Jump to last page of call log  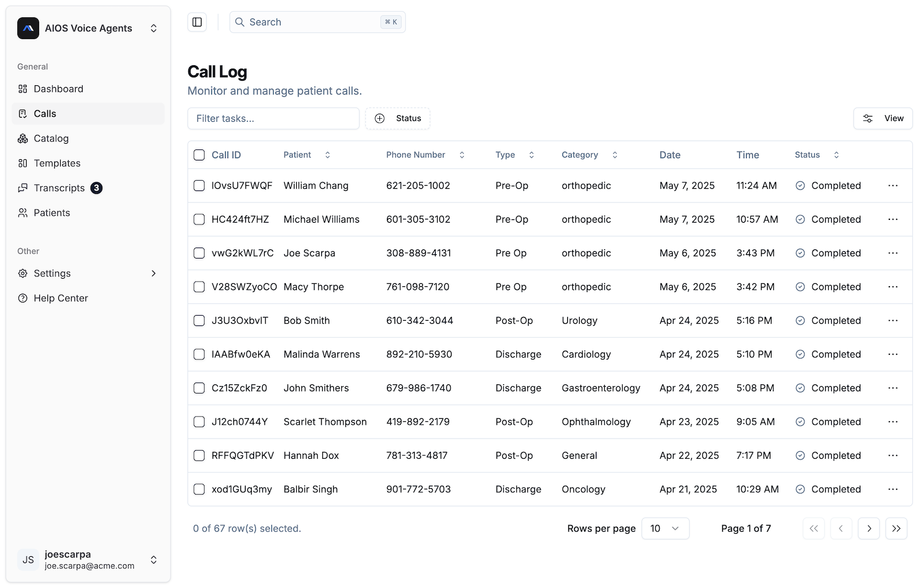pyautogui.click(x=896, y=529)
